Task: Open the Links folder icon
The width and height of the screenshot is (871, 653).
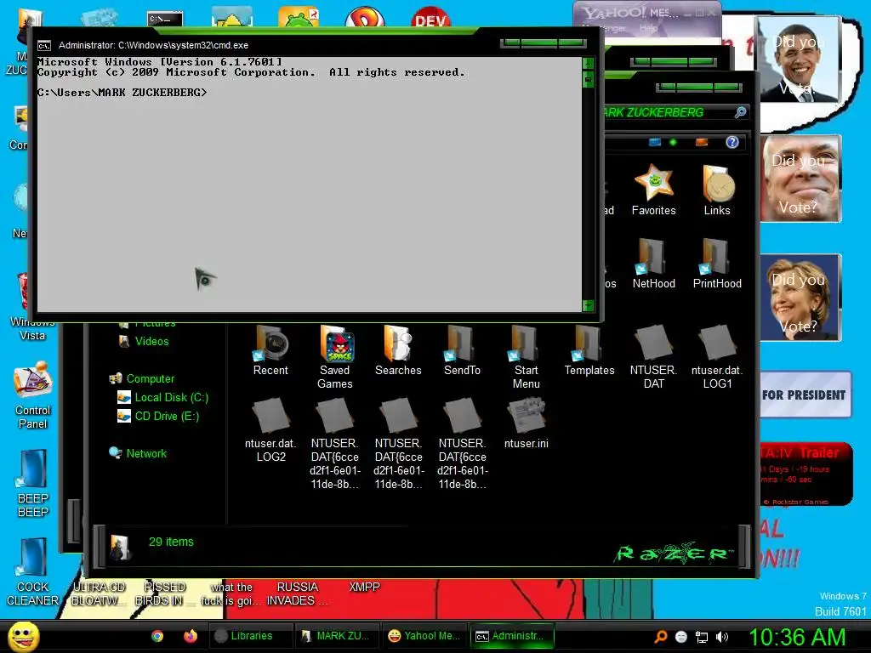Action: click(x=717, y=190)
